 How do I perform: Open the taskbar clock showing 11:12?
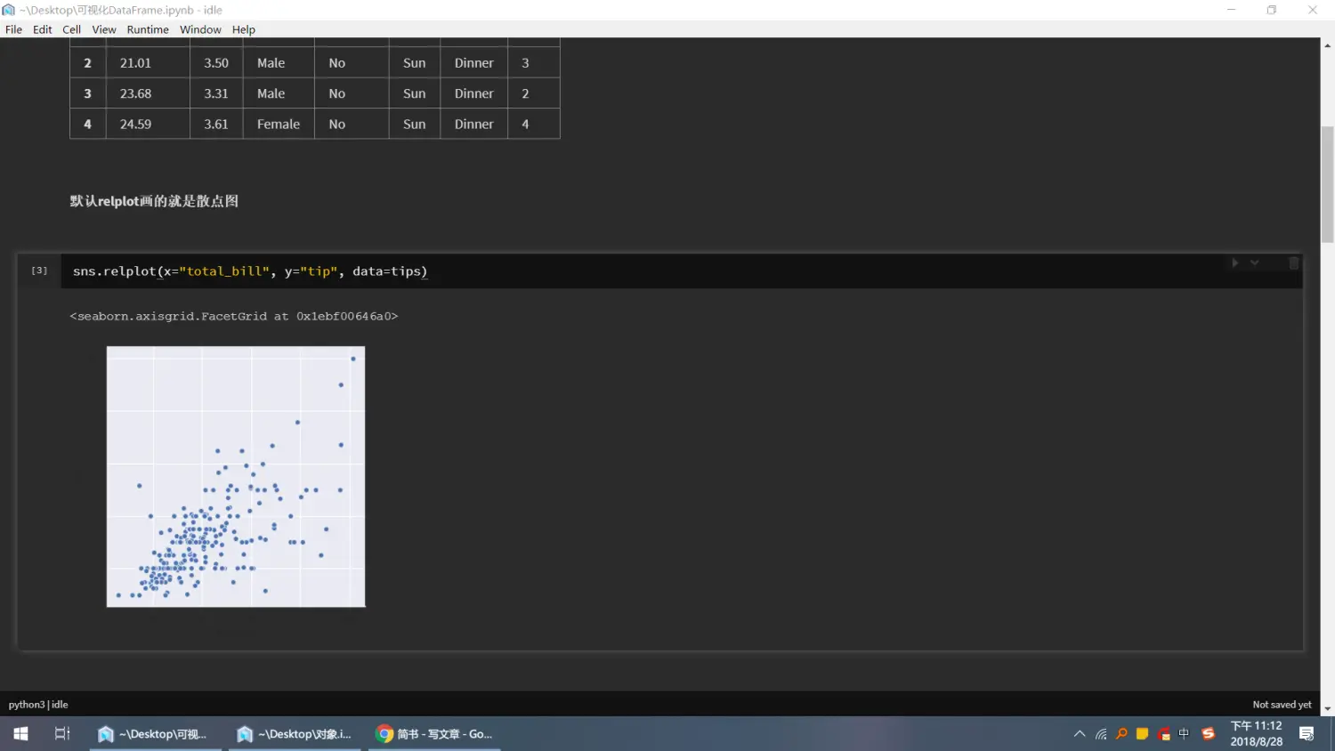(x=1257, y=734)
